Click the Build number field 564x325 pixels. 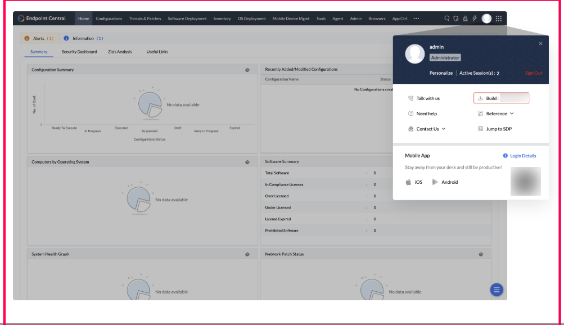(x=502, y=98)
